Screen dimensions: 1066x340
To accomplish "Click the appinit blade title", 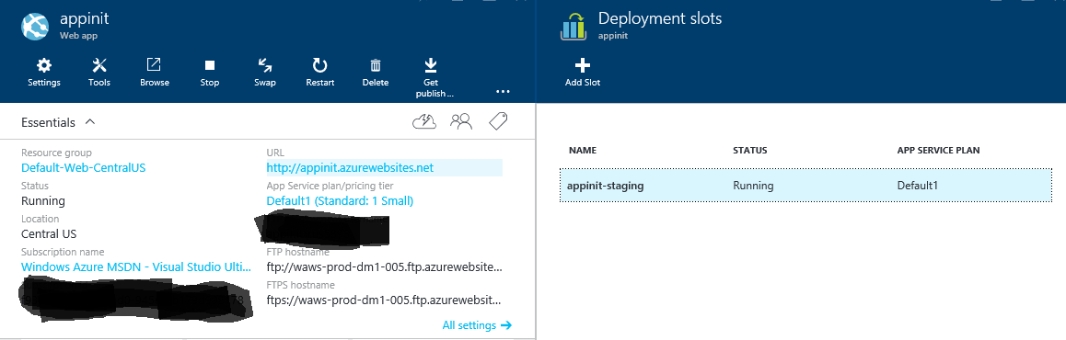I will tap(85, 19).
